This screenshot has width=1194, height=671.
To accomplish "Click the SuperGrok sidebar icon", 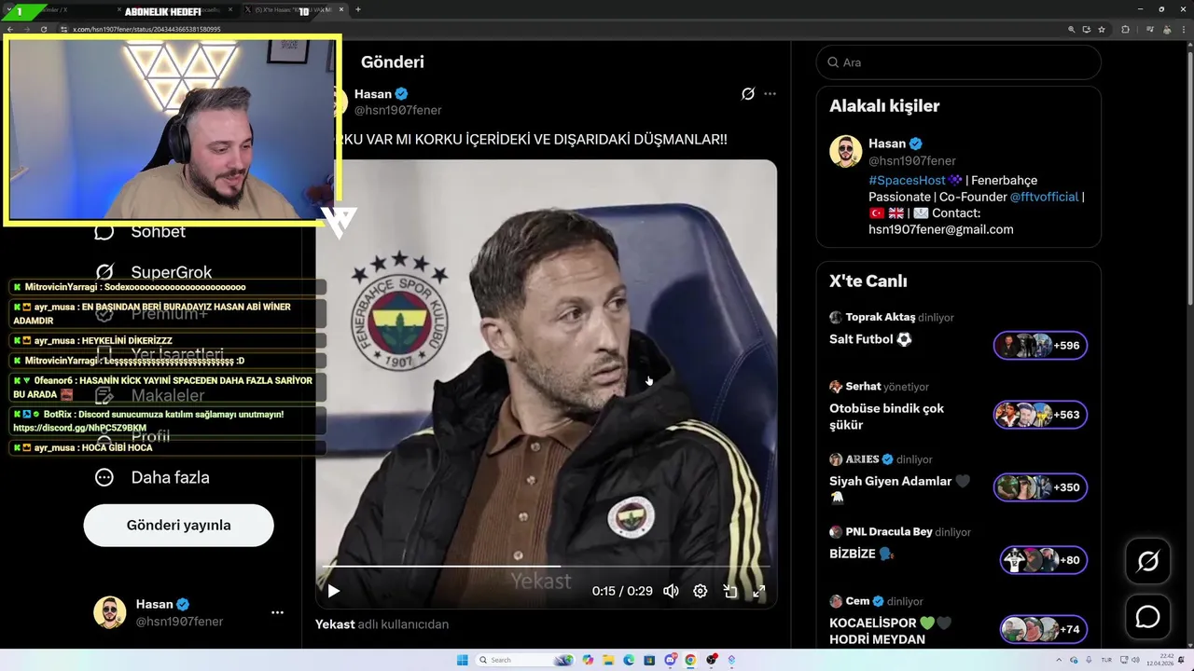I will [104, 272].
